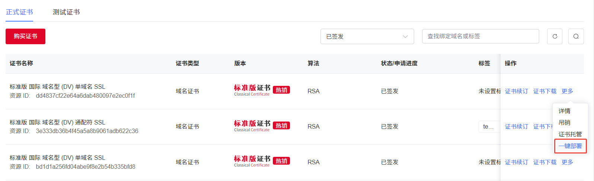Click the 热销 badge in first row

tap(281, 90)
